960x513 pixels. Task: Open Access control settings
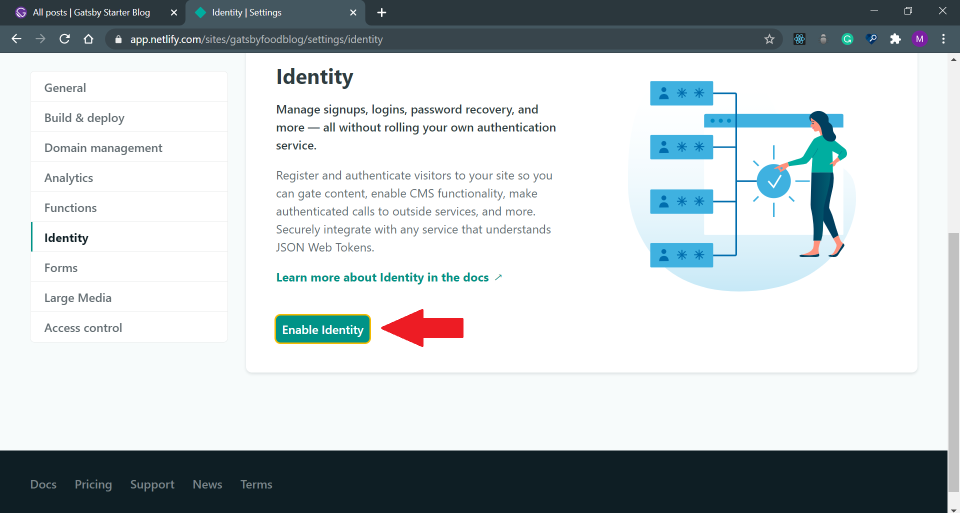pos(129,327)
